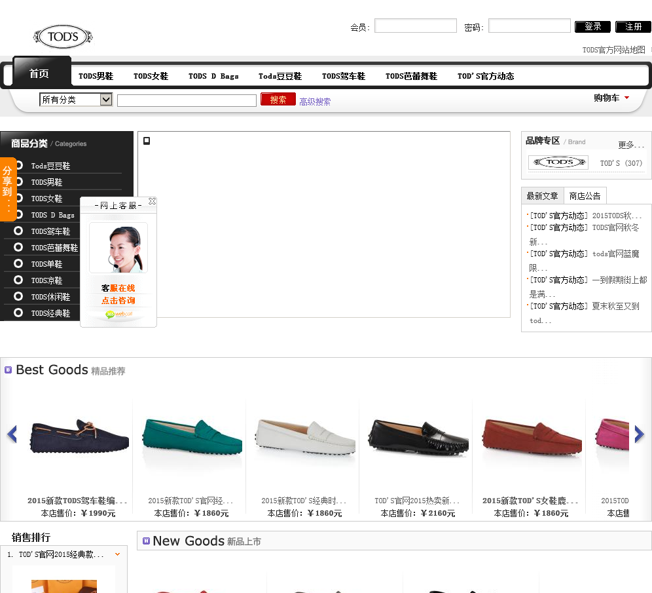
Task: Focus the 密码 password input field
Action: click(x=530, y=26)
